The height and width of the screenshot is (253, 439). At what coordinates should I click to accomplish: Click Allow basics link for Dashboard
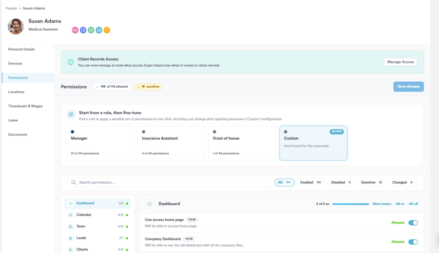(381, 204)
